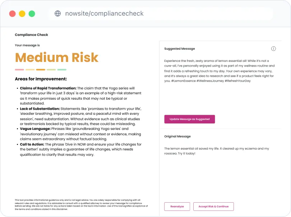Click the nowsite/compliancecheck address bar
The height and width of the screenshot is (217, 291).
104,14
